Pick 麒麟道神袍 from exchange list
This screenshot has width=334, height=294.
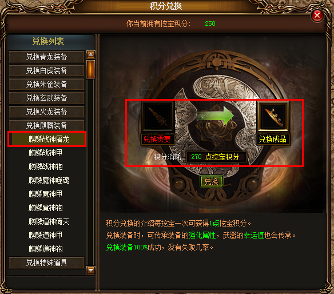45,249
